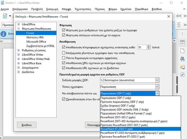Open the Πίνακας menu
Screen dimensions: 187x139
click(x=100, y=9)
